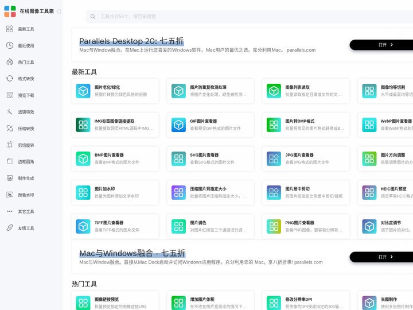413x310 pixels.
Task: Click the 热门工具 section heading
Action: [x=84, y=284]
